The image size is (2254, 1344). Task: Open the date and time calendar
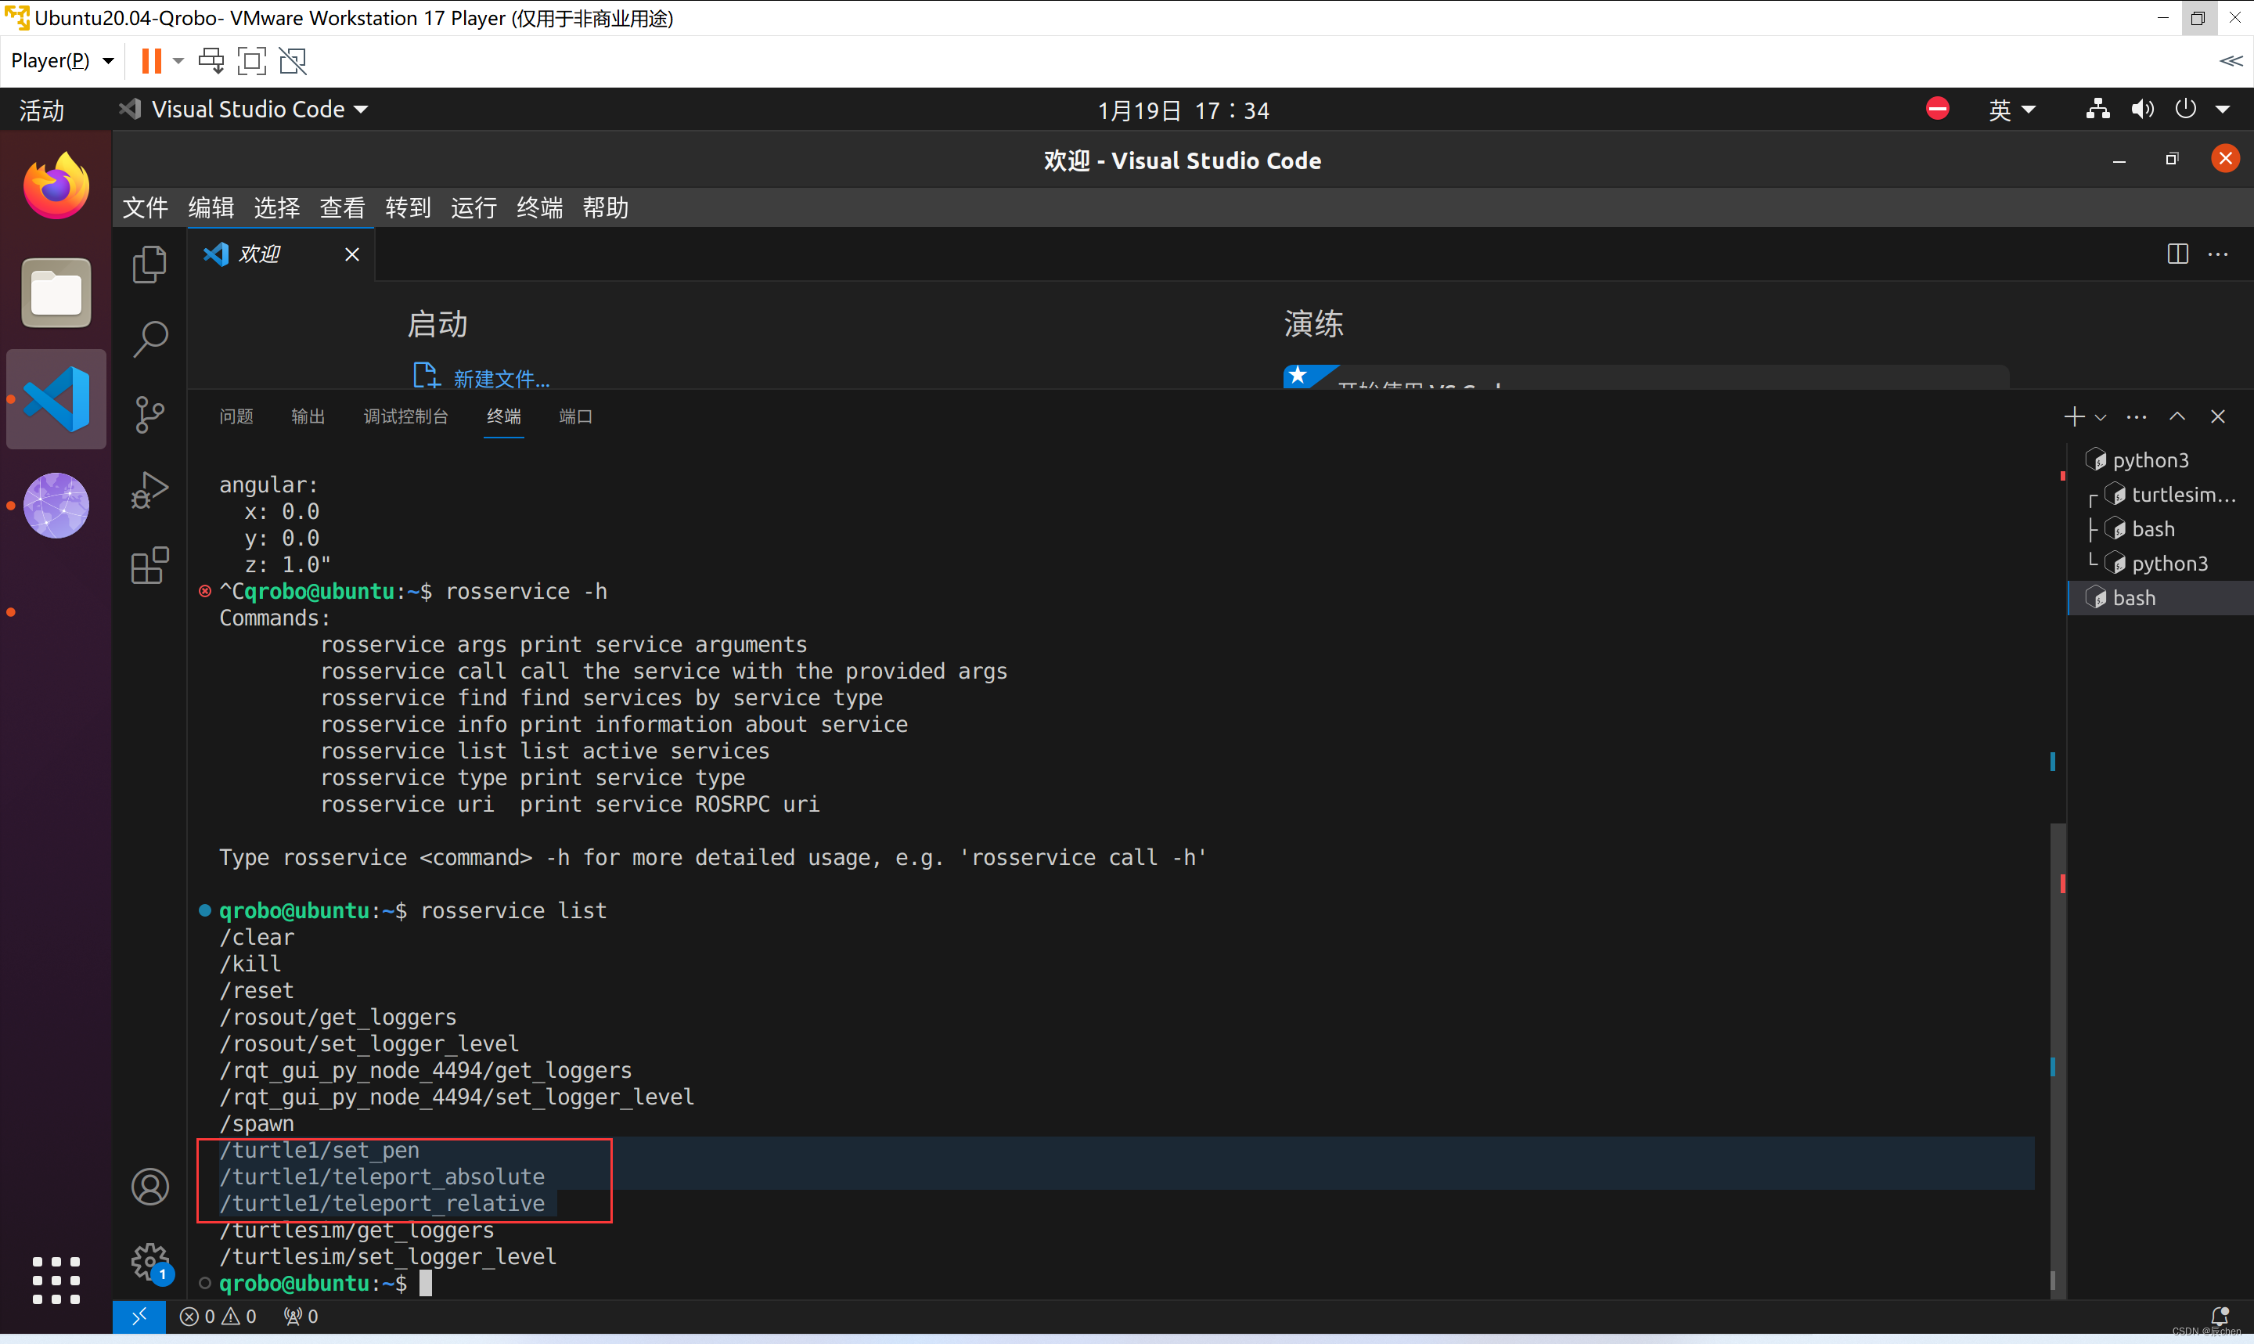pyautogui.click(x=1183, y=110)
